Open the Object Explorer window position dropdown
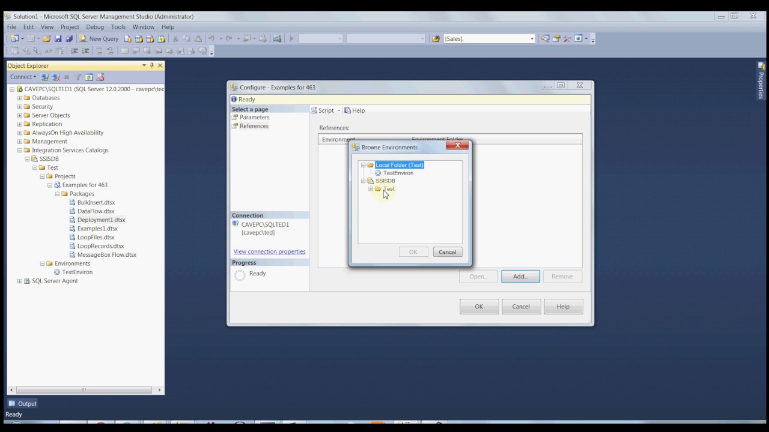 [144, 65]
